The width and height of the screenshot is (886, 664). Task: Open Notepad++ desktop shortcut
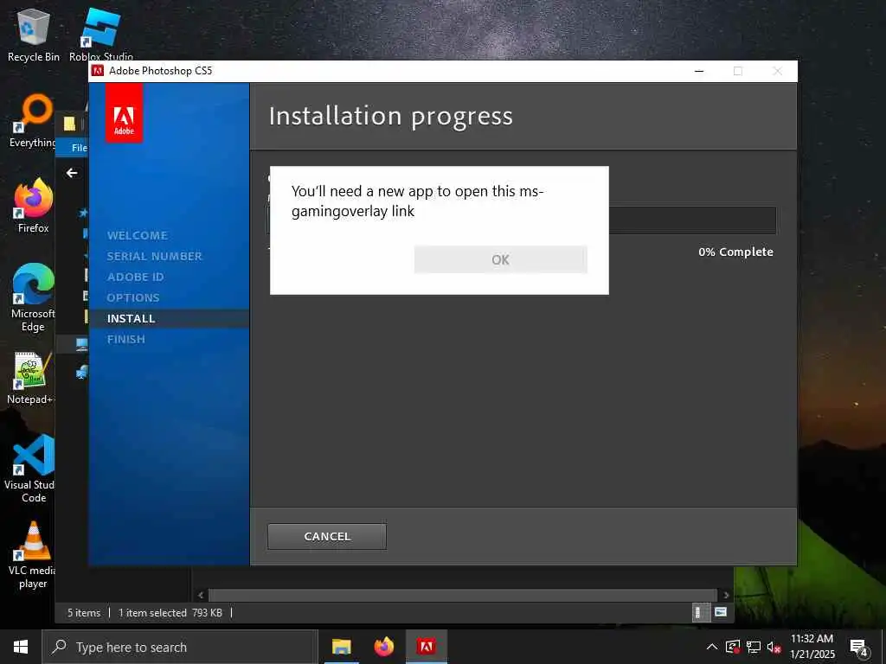pos(31,377)
